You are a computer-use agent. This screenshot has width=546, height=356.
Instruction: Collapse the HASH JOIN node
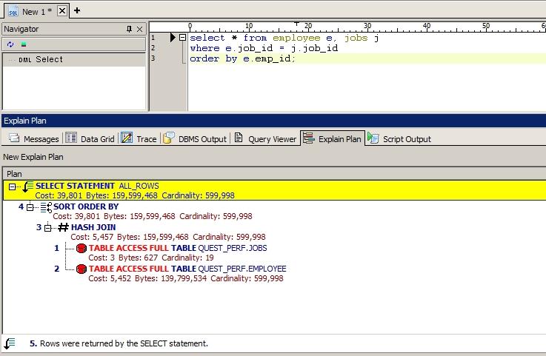point(48,228)
